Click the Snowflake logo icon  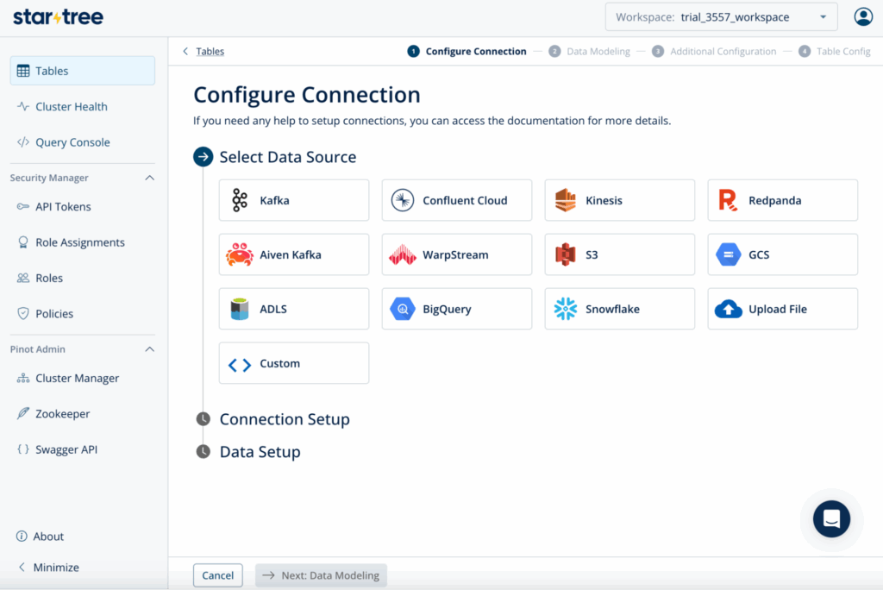(566, 309)
